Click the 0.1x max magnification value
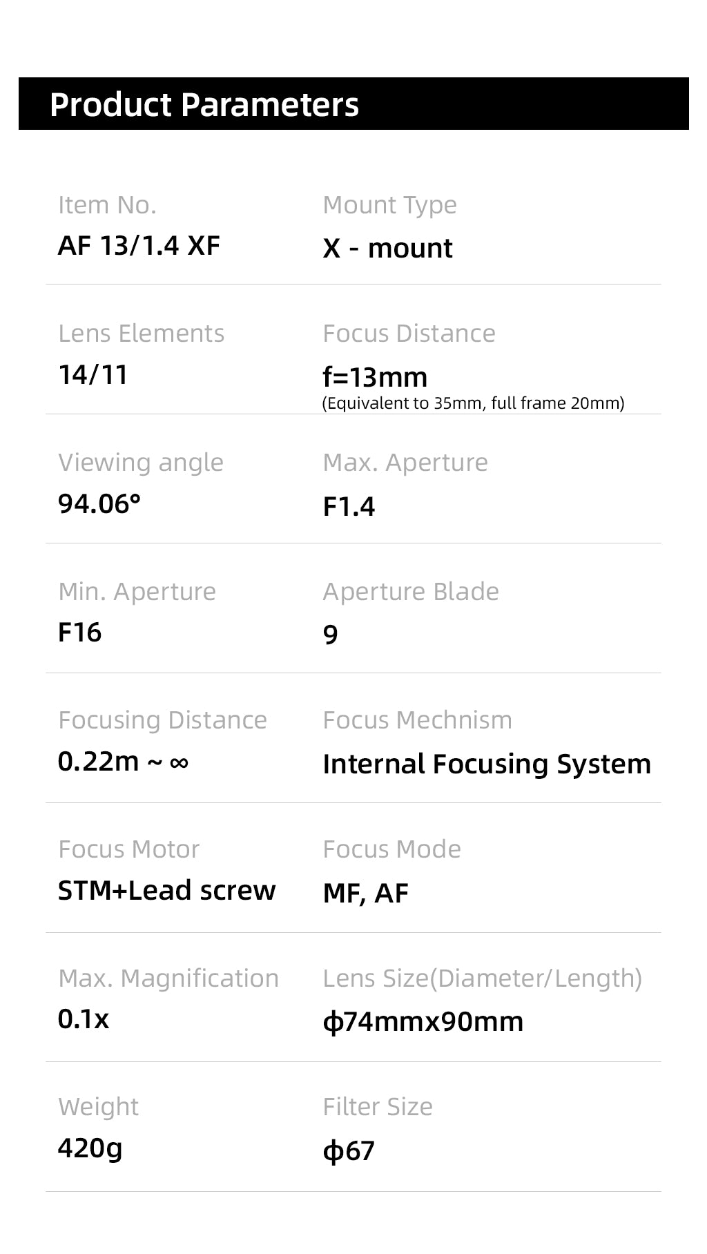This screenshot has height=1254, width=707. [84, 1019]
